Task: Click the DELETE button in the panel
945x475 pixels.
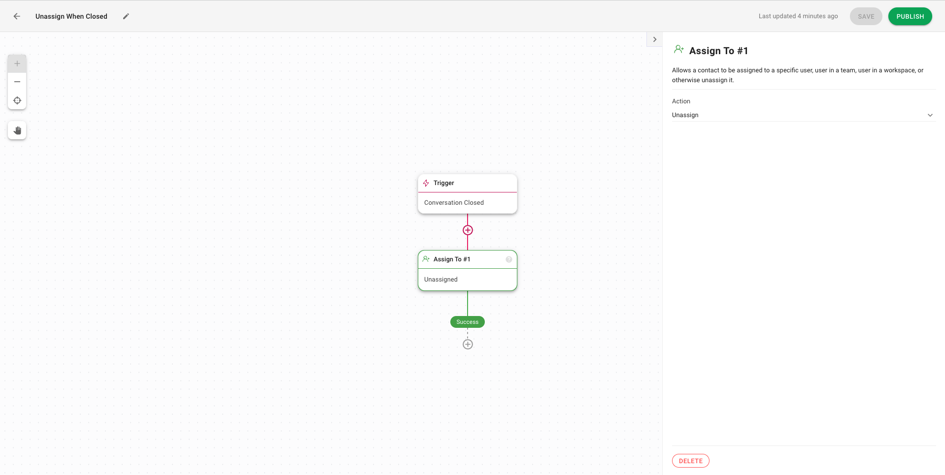Action: coord(690,461)
